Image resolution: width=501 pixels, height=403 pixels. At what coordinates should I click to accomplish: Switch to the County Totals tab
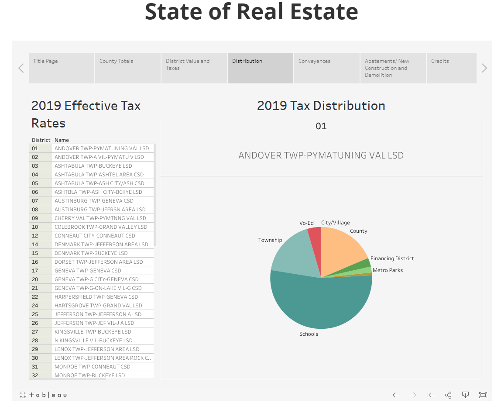[x=127, y=68]
